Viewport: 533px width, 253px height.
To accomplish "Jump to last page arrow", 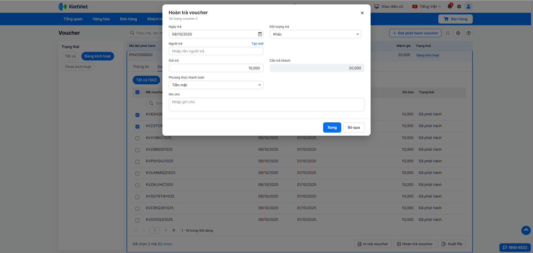I will click(x=174, y=230).
